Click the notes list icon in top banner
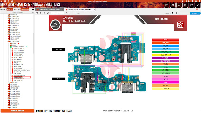 click(x=166, y=5)
